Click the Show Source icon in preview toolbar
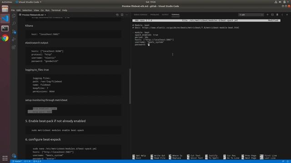Viewport: 291px width, 163px height. (117, 15)
